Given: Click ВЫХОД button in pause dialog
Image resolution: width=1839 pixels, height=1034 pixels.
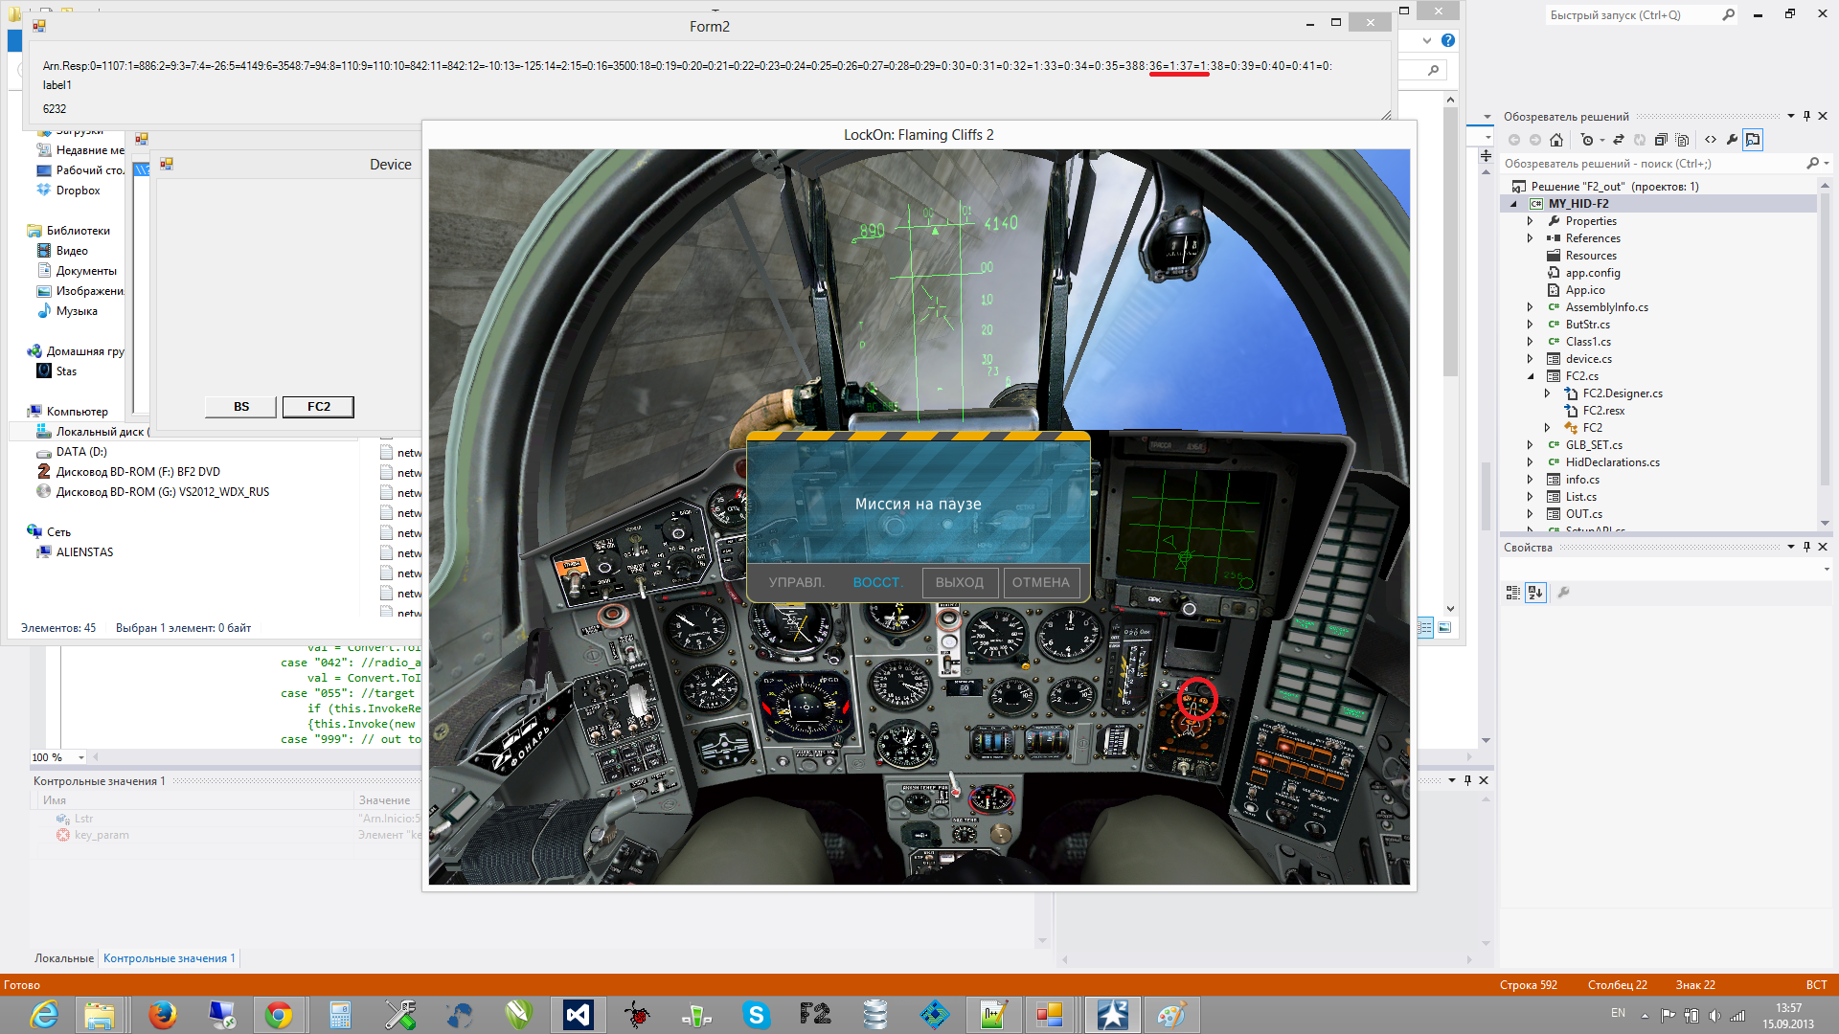Looking at the screenshot, I should [x=960, y=582].
